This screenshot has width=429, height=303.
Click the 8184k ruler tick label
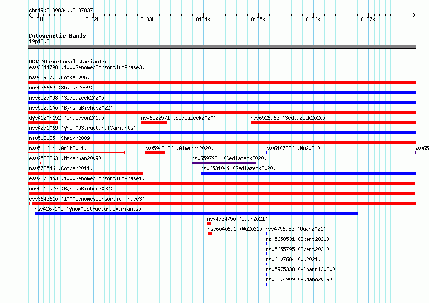click(203, 19)
